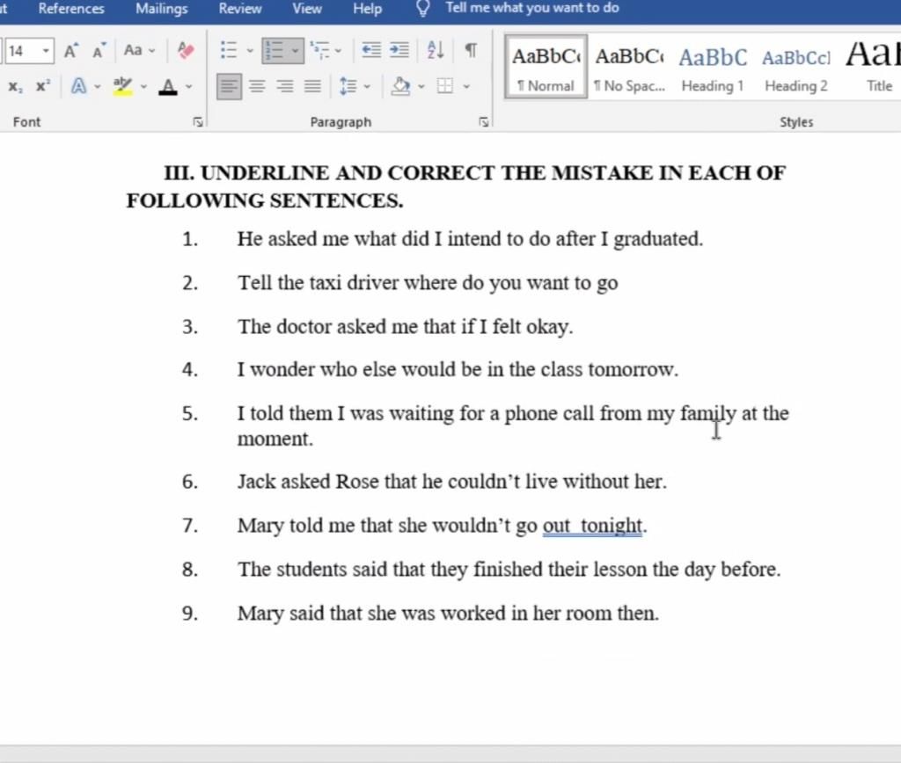This screenshot has width=901, height=763.
Task: Click the font size value 14
Action: coord(17,51)
